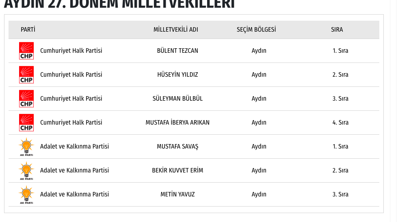Click Adalet ve Kalkınma Partisi in last row

click(74, 194)
